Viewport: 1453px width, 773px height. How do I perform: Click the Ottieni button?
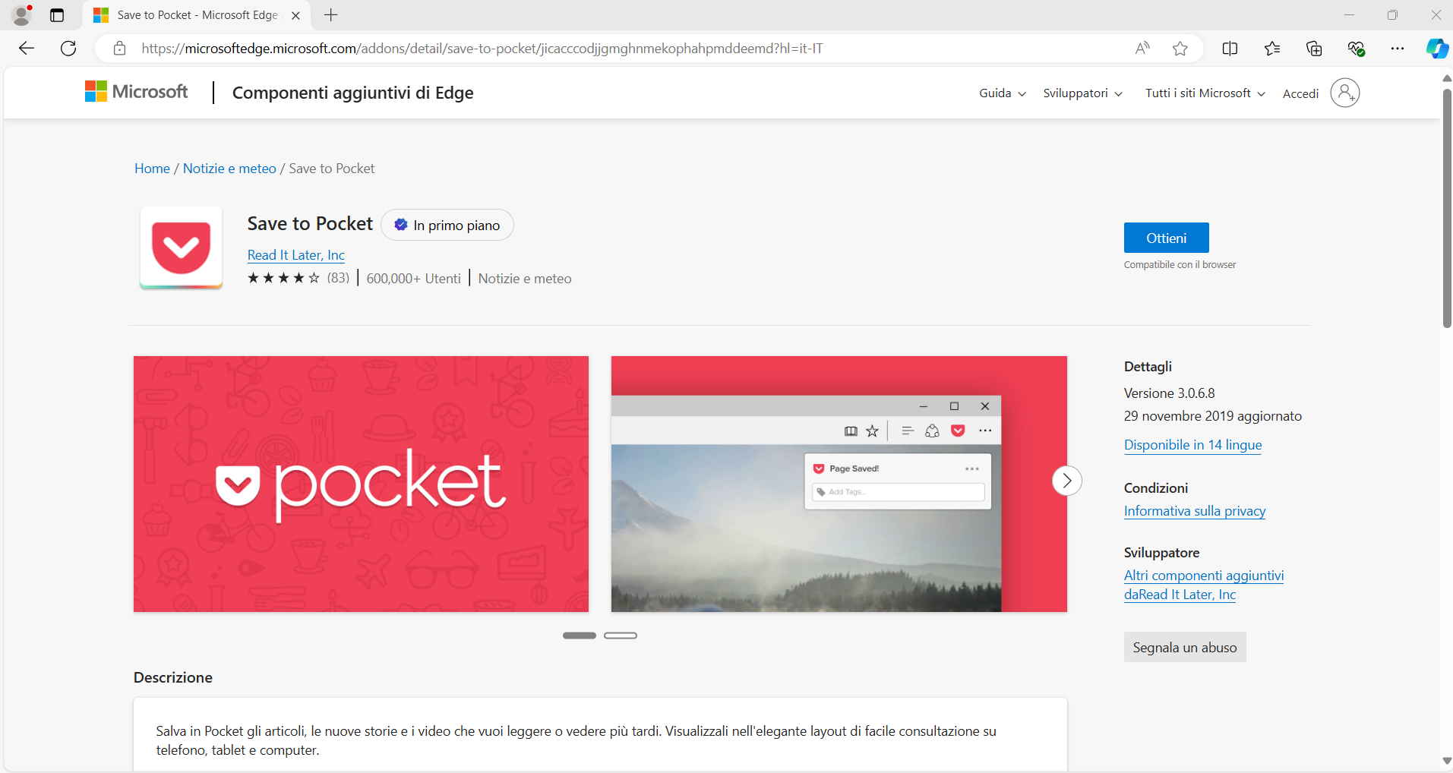(x=1166, y=238)
